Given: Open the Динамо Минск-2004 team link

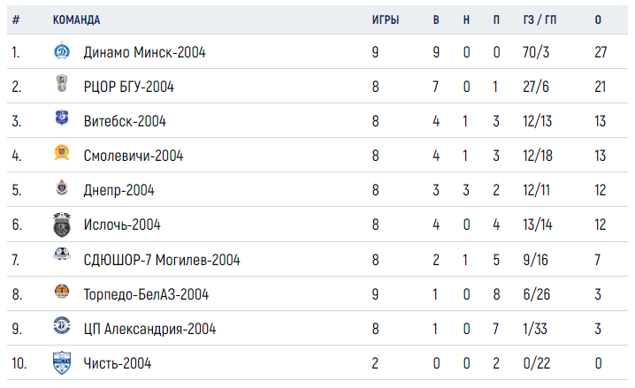Looking at the screenshot, I should pos(144,53).
